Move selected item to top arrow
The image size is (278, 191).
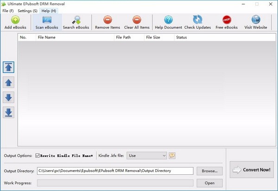[9, 67]
